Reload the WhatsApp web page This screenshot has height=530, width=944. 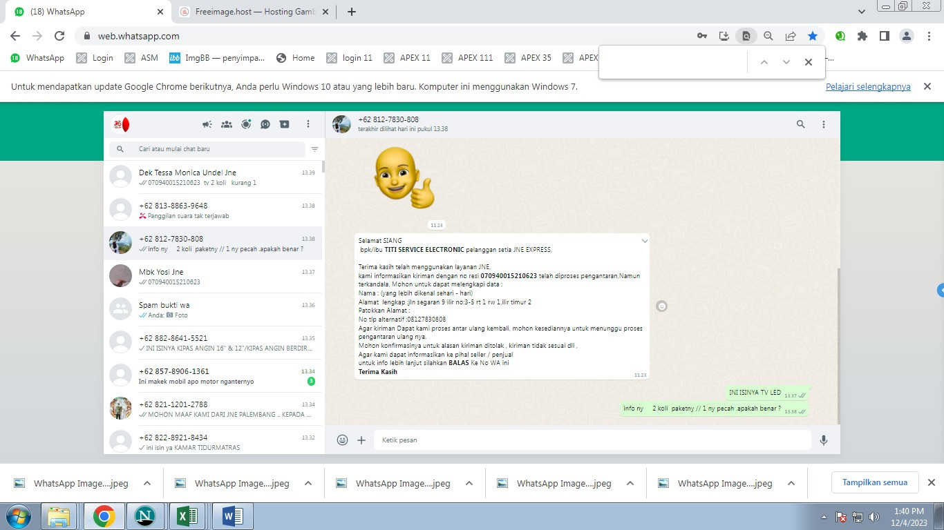coord(59,36)
